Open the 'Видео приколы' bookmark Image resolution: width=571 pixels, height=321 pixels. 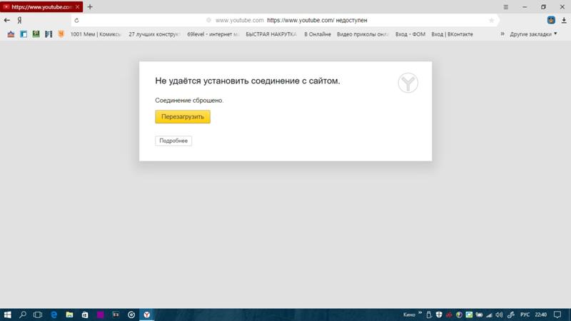363,34
